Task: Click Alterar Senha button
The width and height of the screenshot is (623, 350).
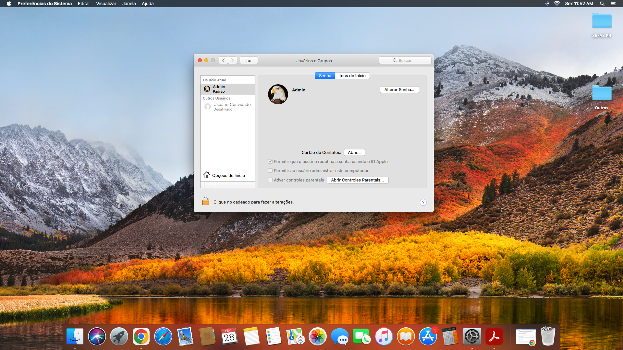Action: 399,89
